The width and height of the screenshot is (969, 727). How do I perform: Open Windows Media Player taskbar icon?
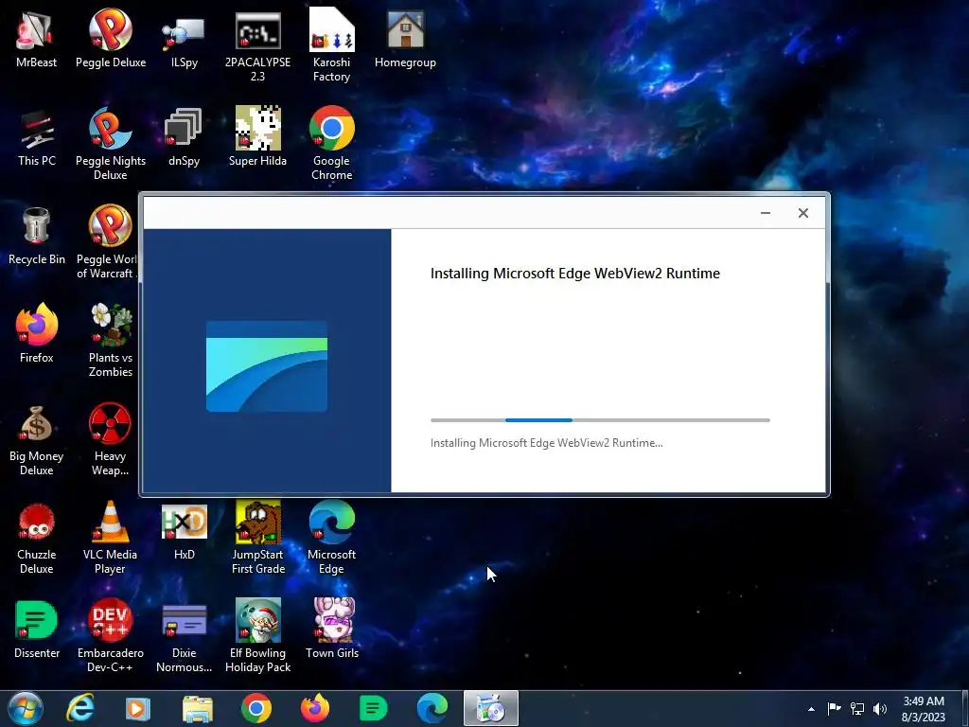(x=138, y=708)
